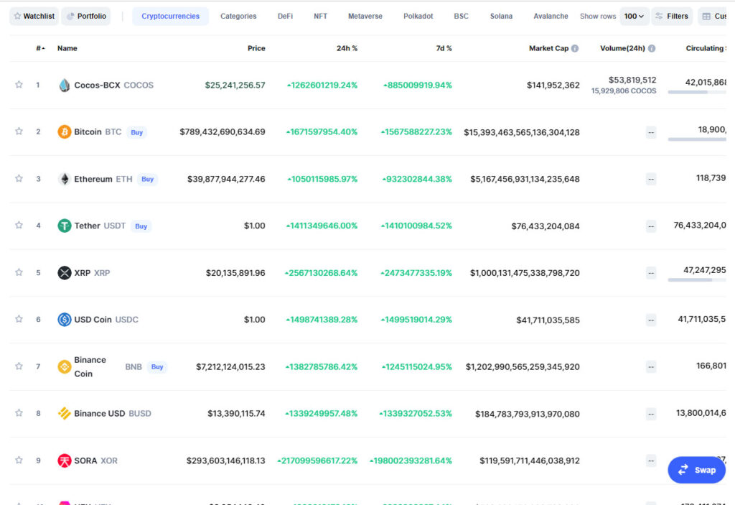
Task: Sort by rank using the # header
Action: click(x=40, y=48)
